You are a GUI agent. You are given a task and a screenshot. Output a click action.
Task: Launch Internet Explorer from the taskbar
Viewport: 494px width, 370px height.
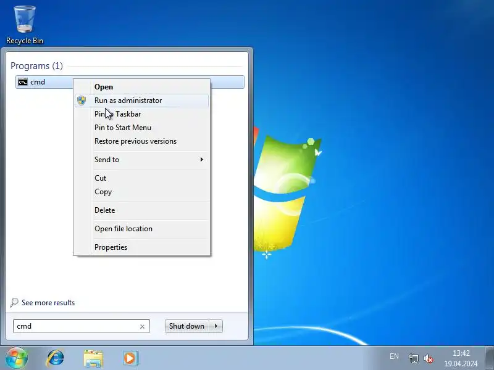tap(56, 358)
